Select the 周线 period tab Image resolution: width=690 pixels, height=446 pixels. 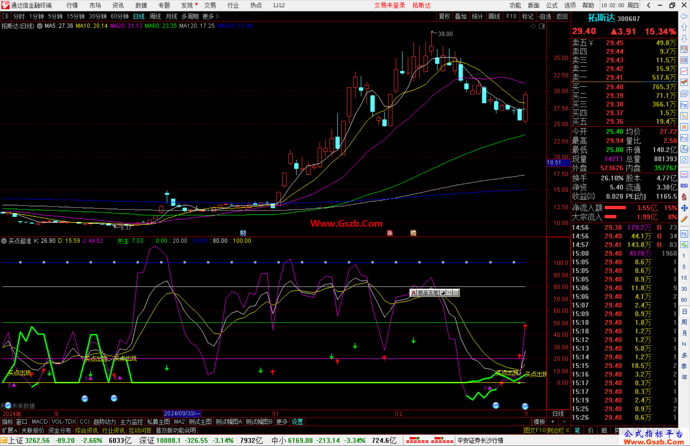155,16
